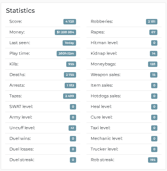
Task: Click the Trucker level label
Action: (x=104, y=149)
